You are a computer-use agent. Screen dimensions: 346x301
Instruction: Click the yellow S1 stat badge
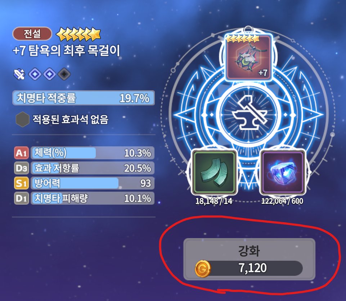21,183
